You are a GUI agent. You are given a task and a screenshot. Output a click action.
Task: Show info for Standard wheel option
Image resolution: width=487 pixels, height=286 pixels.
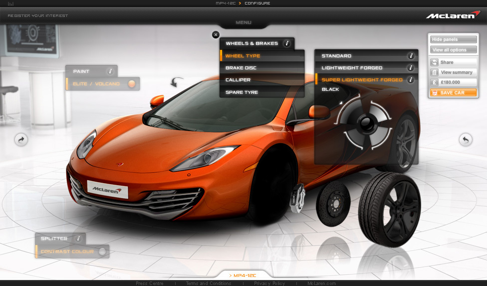pos(411,56)
